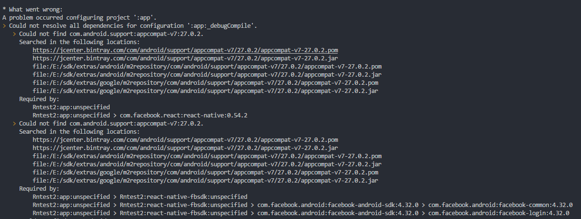Click the first android m2repository .jar file path

tap(207, 74)
